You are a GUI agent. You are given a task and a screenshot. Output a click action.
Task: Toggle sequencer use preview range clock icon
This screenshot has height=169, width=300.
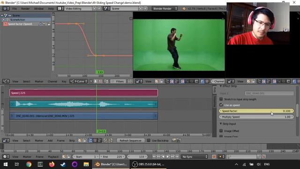click(x=80, y=141)
